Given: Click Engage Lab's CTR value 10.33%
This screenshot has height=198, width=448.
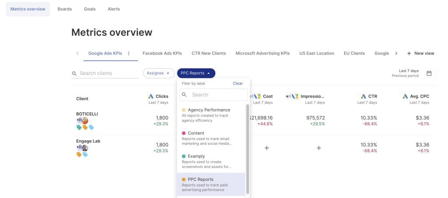Looking at the screenshot, I should tap(368, 145).
